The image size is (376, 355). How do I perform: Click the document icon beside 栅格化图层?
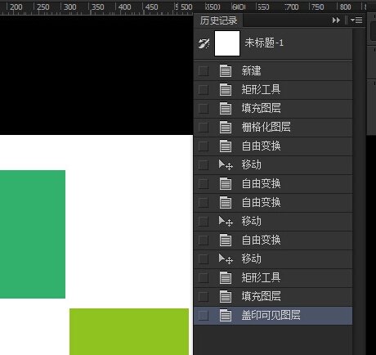226,128
